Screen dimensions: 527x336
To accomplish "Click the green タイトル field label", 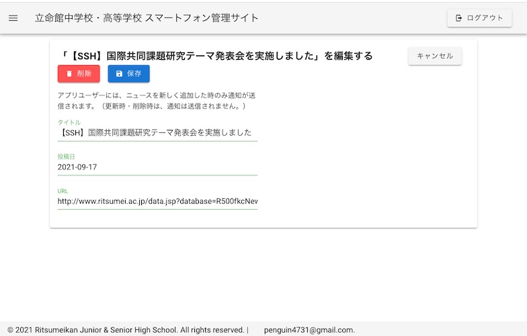I will [x=69, y=122].
